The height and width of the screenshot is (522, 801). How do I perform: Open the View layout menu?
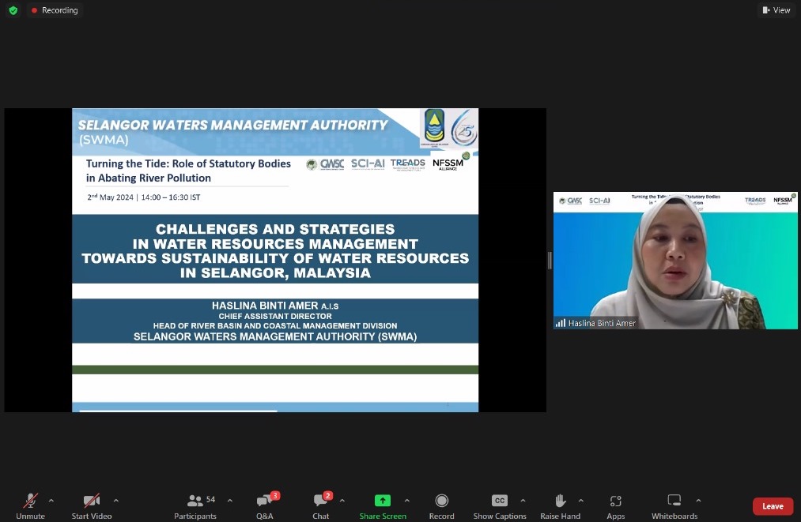pos(776,10)
